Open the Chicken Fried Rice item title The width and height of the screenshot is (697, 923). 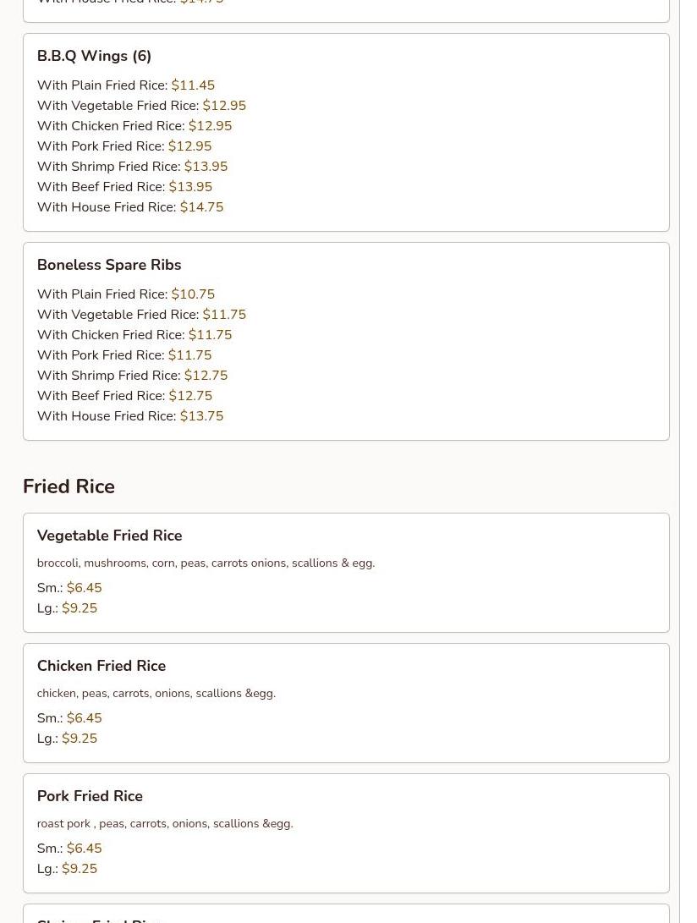(x=101, y=666)
